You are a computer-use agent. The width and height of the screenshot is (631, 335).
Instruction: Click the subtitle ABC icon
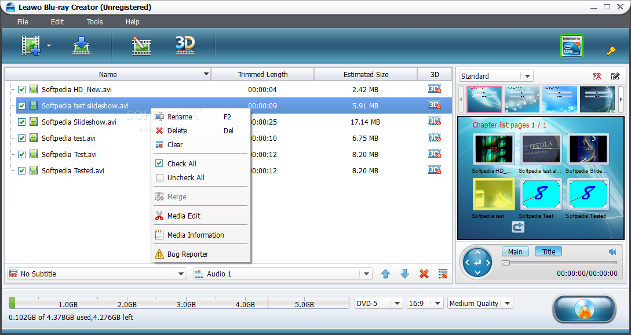(x=13, y=274)
